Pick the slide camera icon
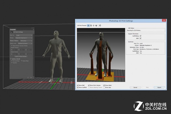Viewport: 171px width, 114px height. [96, 26]
